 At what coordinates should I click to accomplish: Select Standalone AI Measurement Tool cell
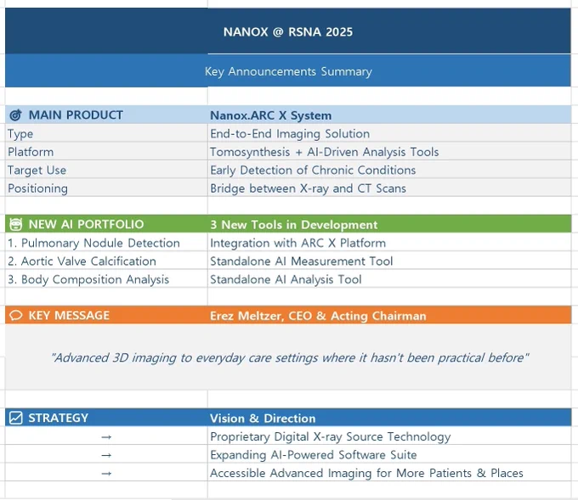(389, 261)
